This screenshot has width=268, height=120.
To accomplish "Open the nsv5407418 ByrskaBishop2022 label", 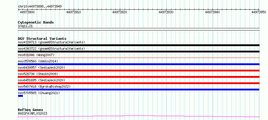I will click(x=44, y=87).
